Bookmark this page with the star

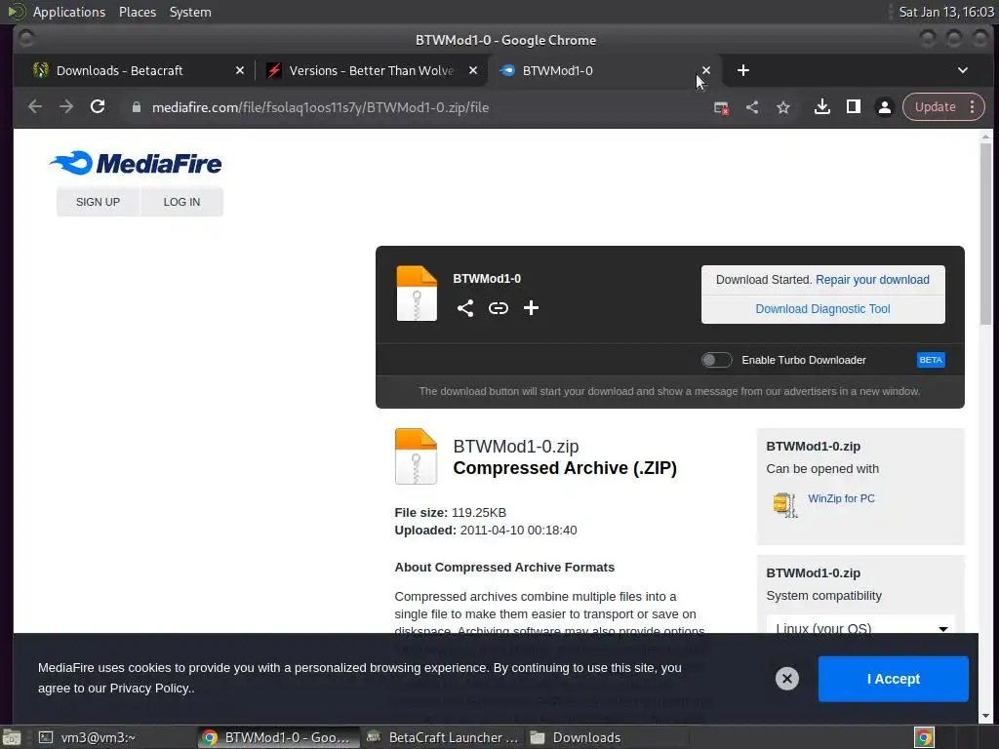(783, 107)
